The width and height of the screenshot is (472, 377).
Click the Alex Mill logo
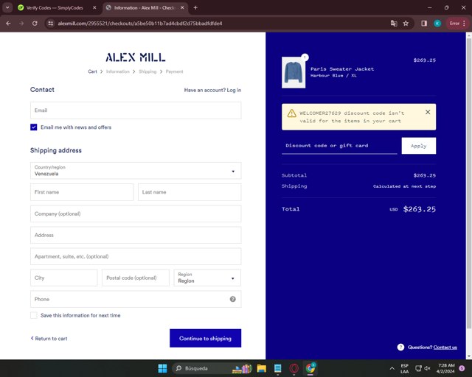[136, 57]
